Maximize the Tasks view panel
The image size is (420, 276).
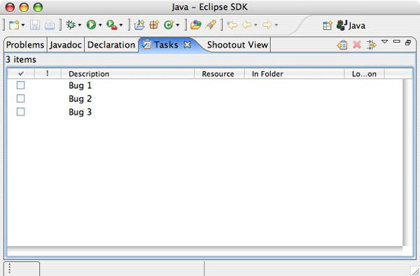point(408,42)
